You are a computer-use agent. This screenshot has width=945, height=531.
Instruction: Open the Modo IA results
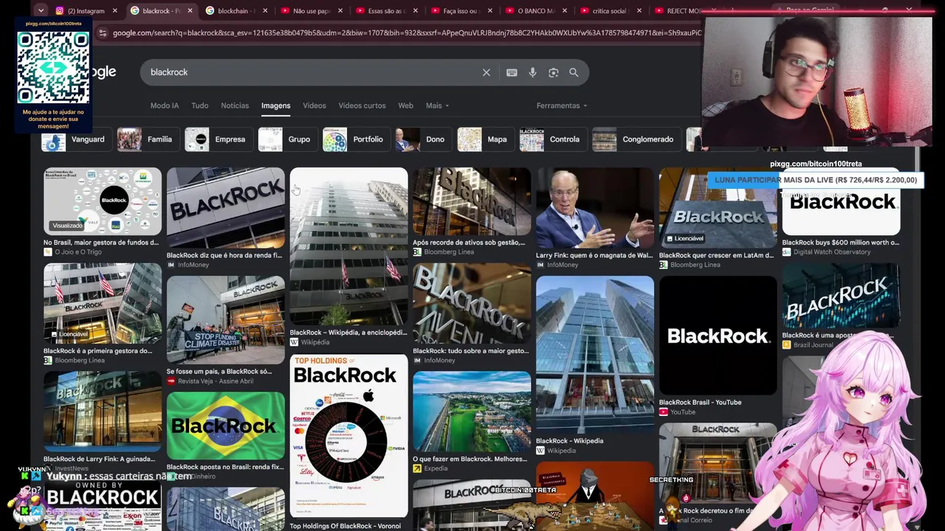click(x=165, y=105)
